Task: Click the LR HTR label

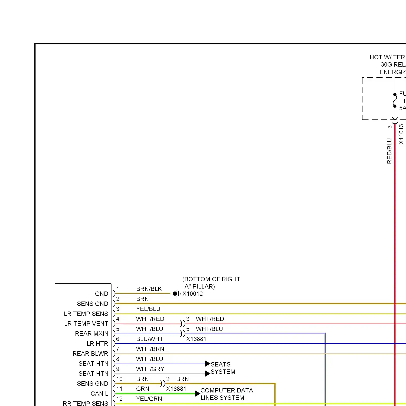Action: (97, 343)
